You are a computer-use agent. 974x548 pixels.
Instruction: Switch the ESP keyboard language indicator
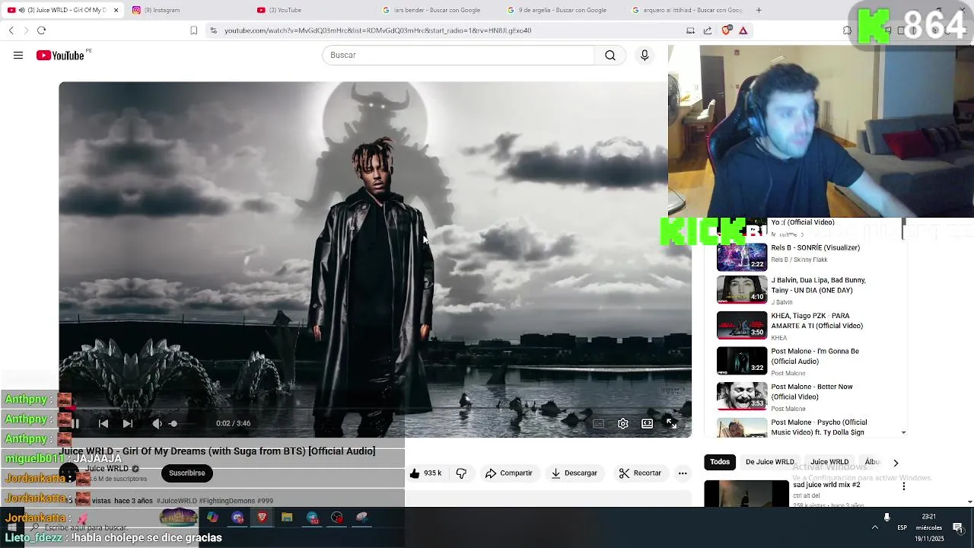pos(902,527)
